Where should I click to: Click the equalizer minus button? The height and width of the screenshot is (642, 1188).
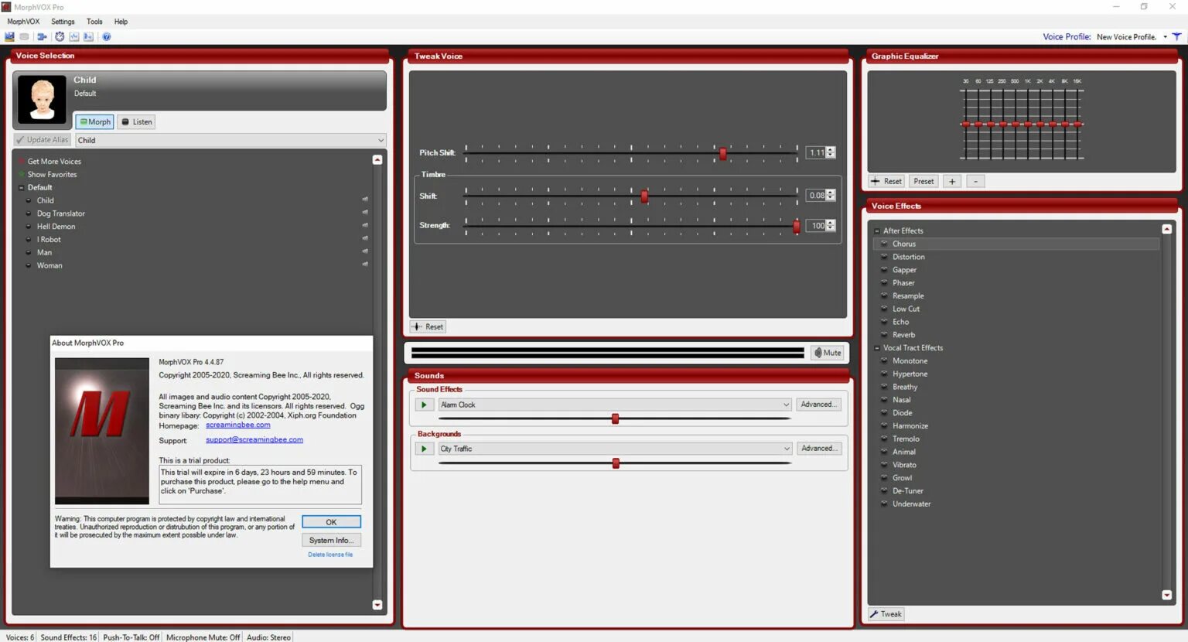tap(975, 181)
